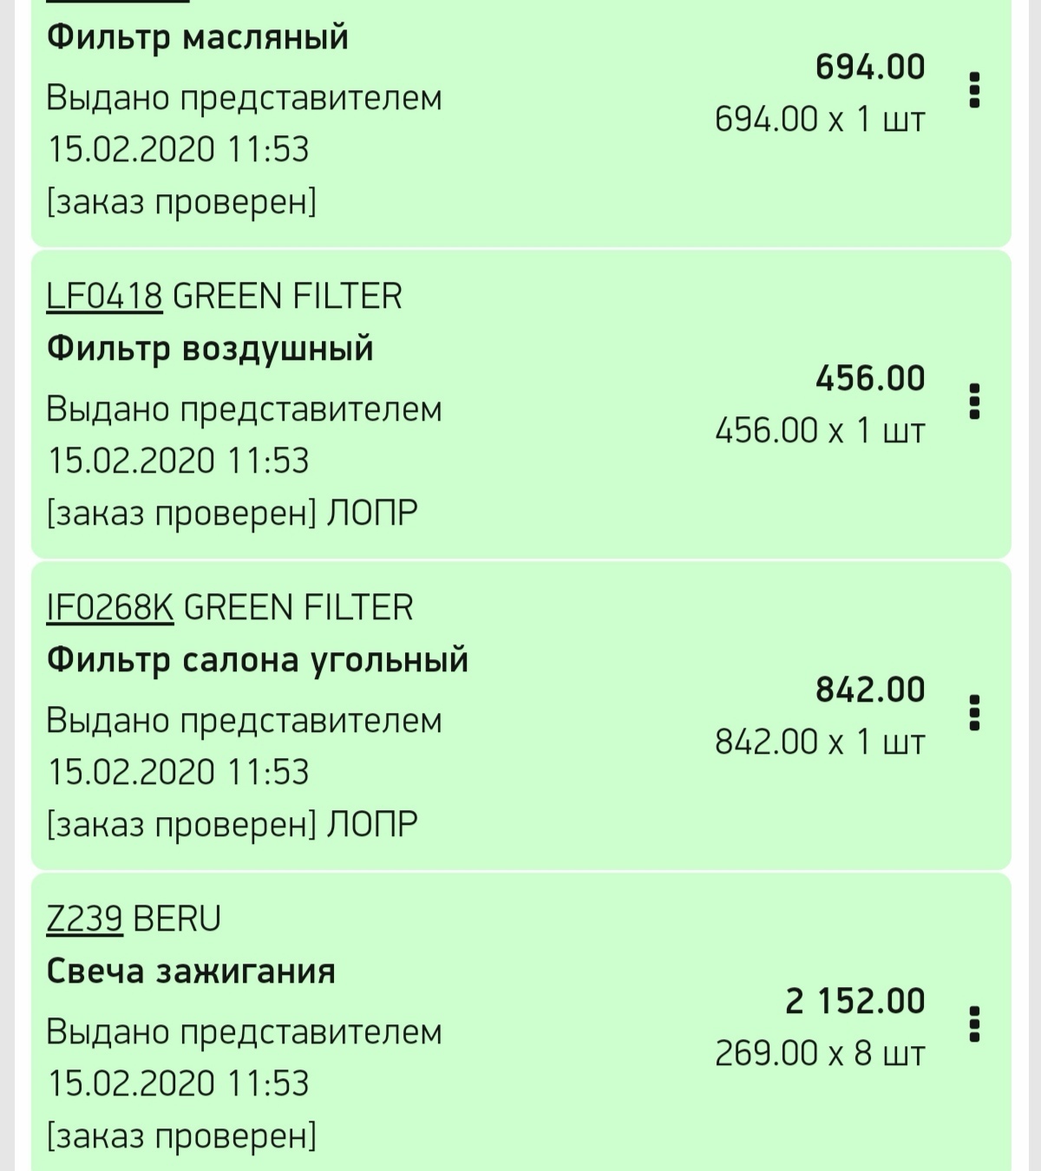The width and height of the screenshot is (1041, 1171).
Task: Tap the 456.00 total price
Action: tap(870, 378)
